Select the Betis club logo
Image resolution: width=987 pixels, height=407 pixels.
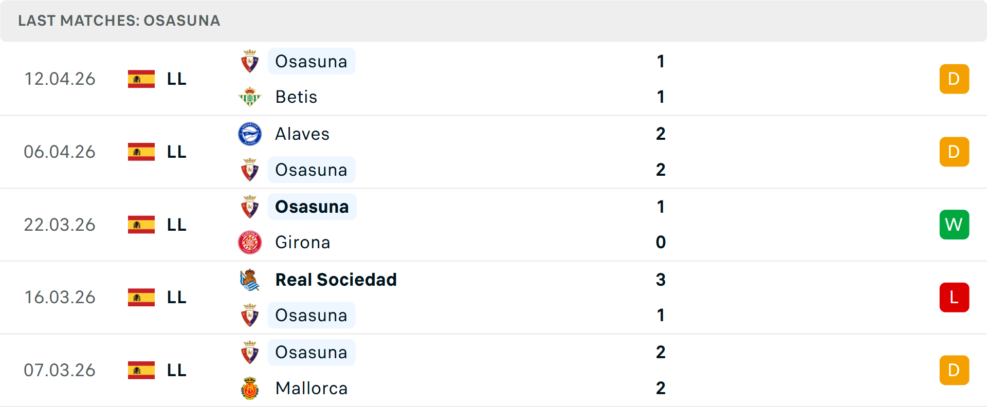(x=250, y=97)
